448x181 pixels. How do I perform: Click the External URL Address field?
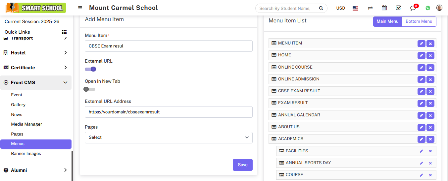point(169,112)
